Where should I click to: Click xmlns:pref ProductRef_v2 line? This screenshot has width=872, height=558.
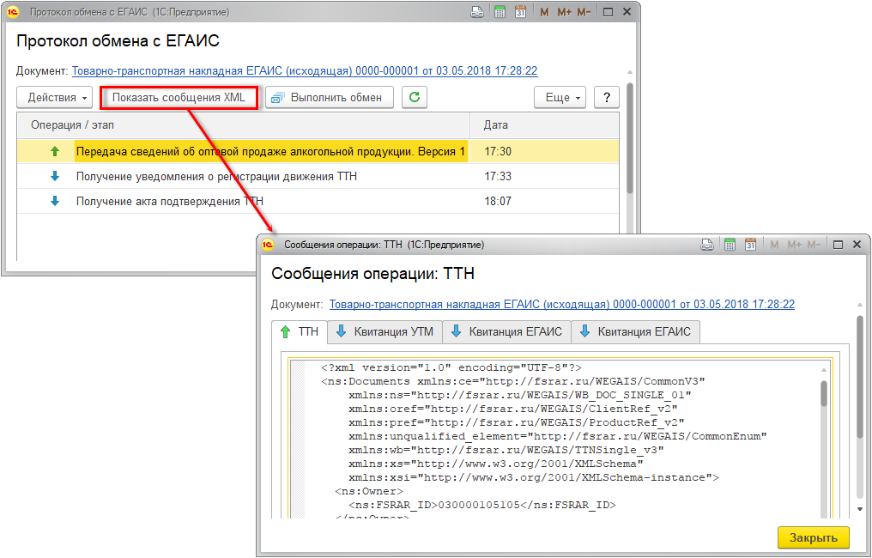pyautogui.click(x=516, y=422)
